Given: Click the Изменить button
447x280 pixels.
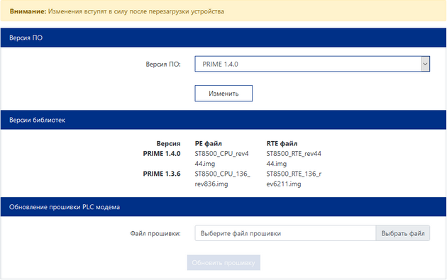Looking at the screenshot, I should coord(223,94).
